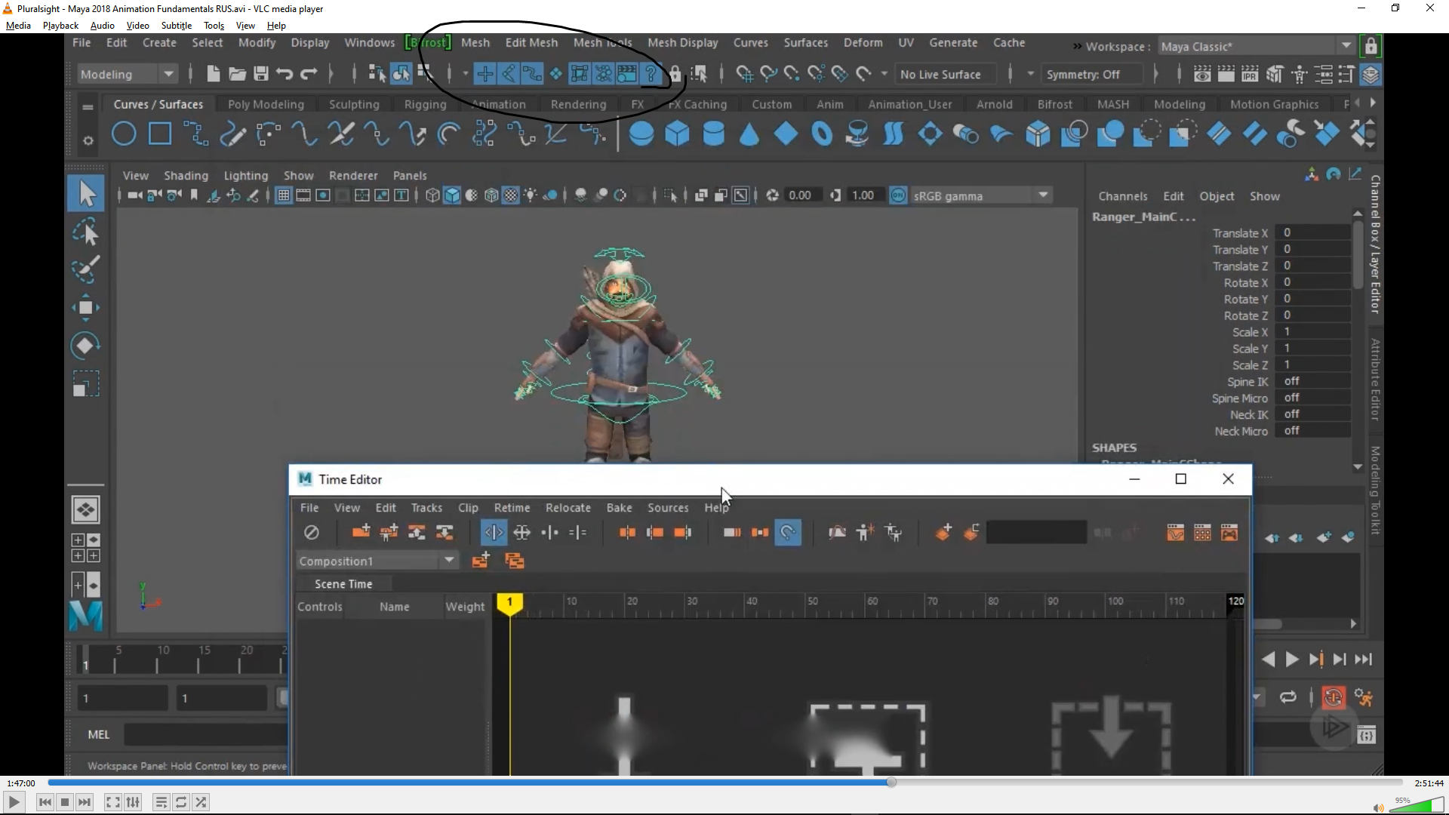Click VLC video progress slider
Viewport: 1449px width, 815px height.
pos(725,783)
